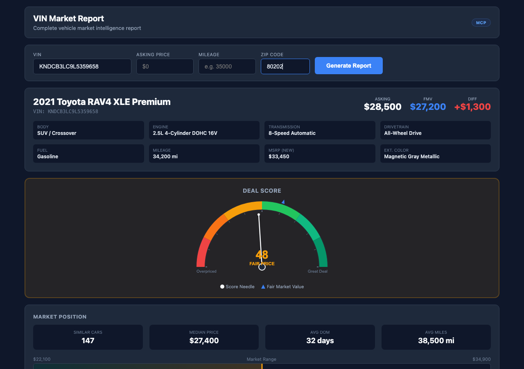Click the VIN Market Report heading
Viewport: 524px width, 369px height.
pyautogui.click(x=68, y=18)
